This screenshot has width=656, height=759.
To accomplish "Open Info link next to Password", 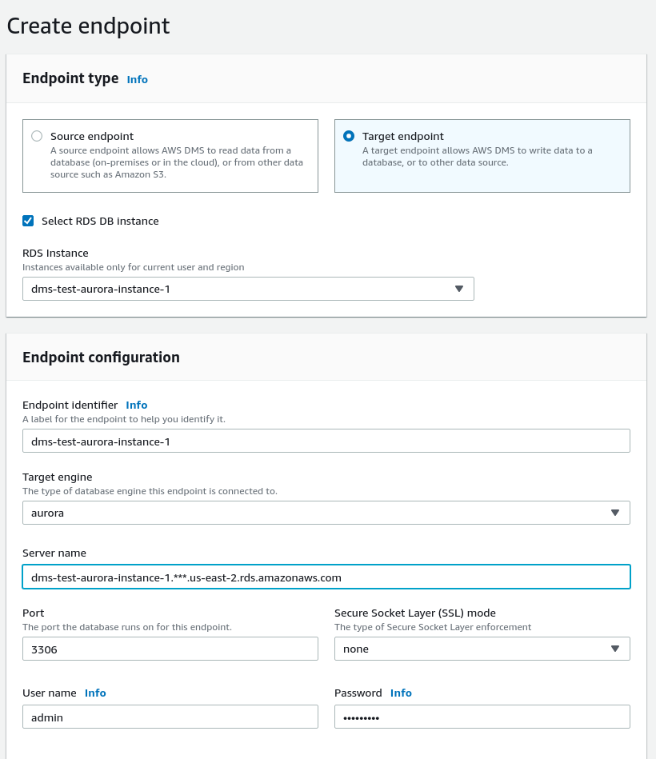I will click(x=401, y=693).
